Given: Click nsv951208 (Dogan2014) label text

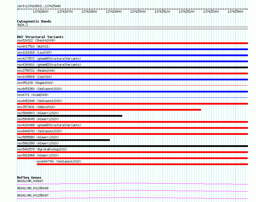Looking at the screenshot, I should click(35, 83).
